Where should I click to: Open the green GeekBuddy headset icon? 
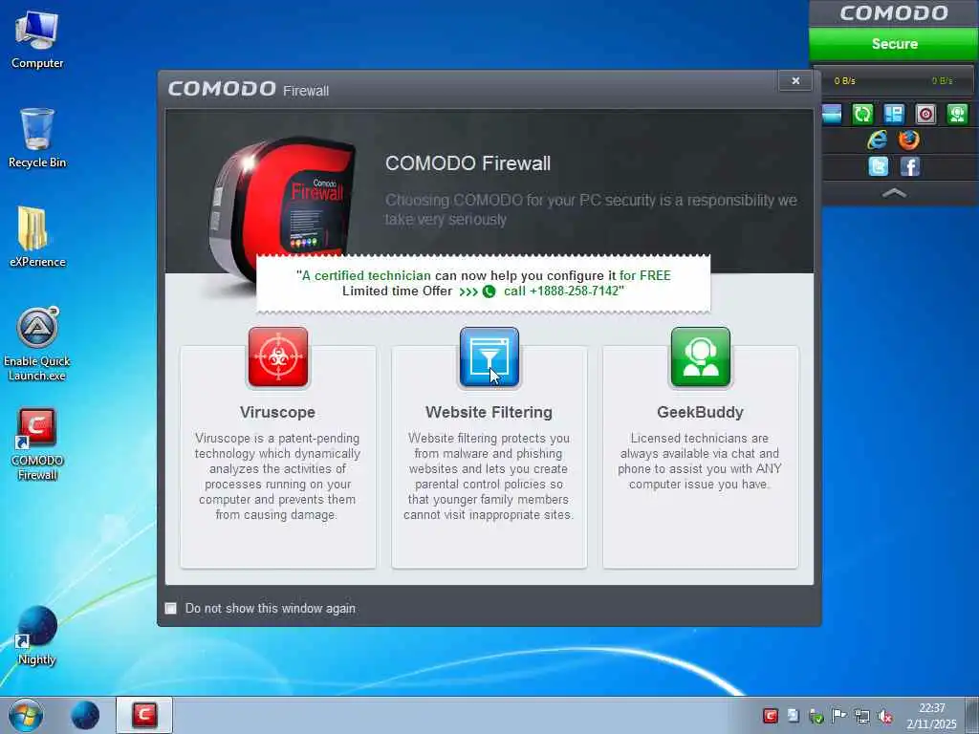(x=700, y=357)
